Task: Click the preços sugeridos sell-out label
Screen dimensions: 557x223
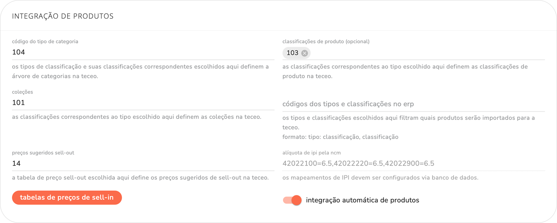Action: tap(43, 153)
